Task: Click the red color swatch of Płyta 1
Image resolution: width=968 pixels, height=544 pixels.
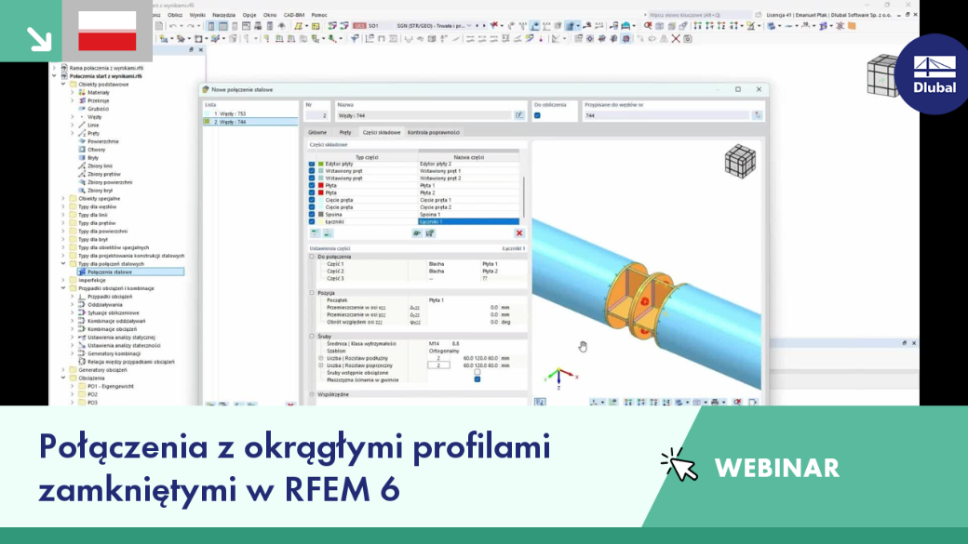Action: coord(321,185)
